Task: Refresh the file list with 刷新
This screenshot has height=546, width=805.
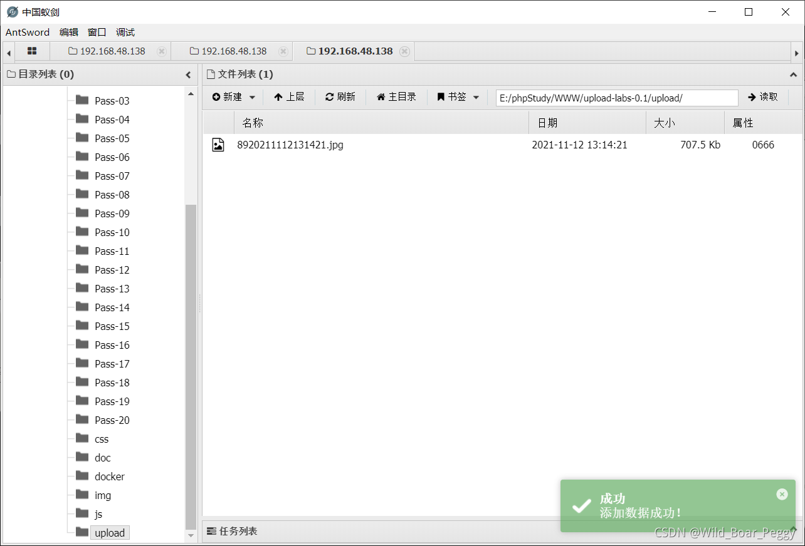Action: coord(340,97)
